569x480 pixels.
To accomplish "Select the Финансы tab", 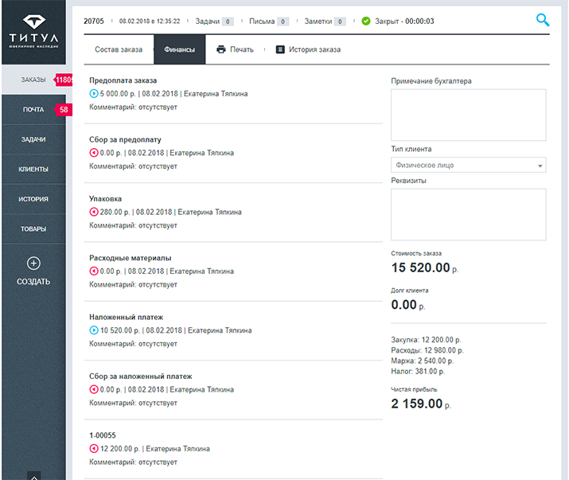I will click(x=179, y=49).
